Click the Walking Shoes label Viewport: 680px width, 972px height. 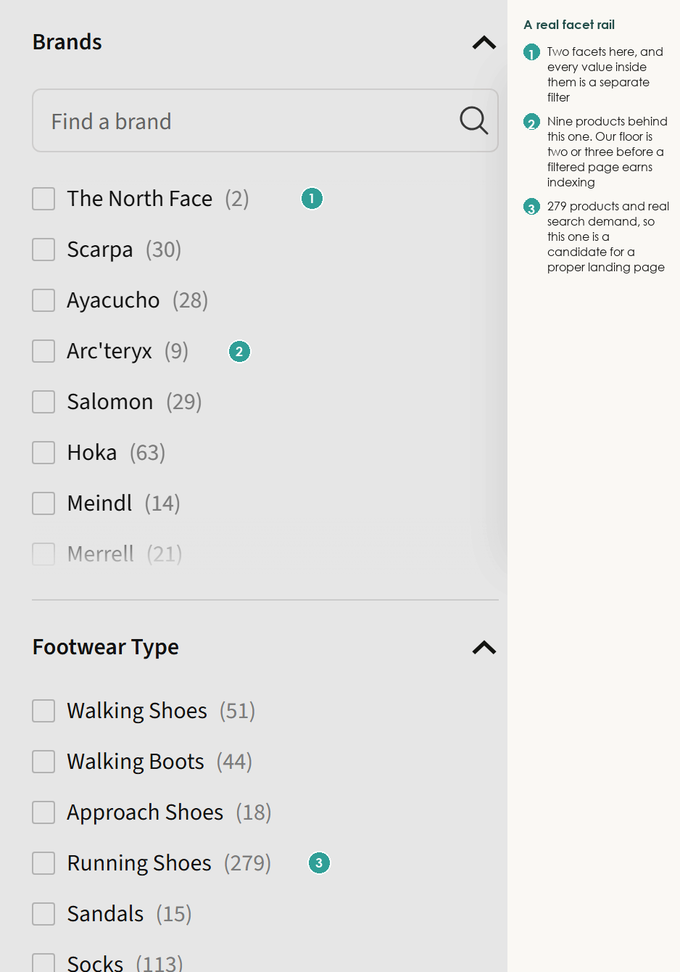(137, 711)
